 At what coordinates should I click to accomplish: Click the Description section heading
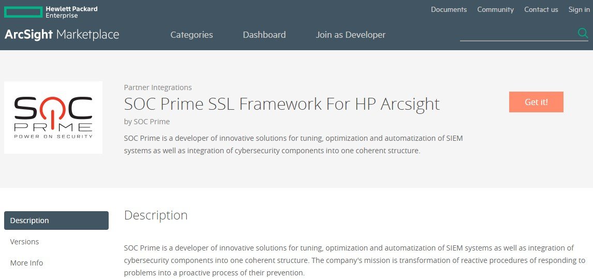pyautogui.click(x=156, y=215)
